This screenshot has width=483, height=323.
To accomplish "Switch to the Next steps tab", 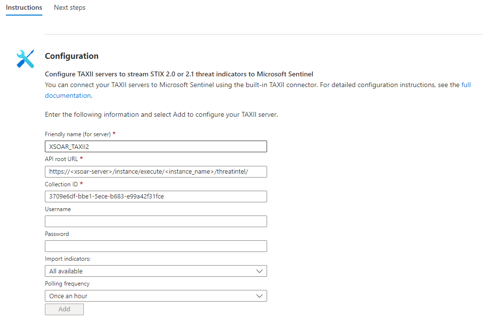I will [x=69, y=8].
